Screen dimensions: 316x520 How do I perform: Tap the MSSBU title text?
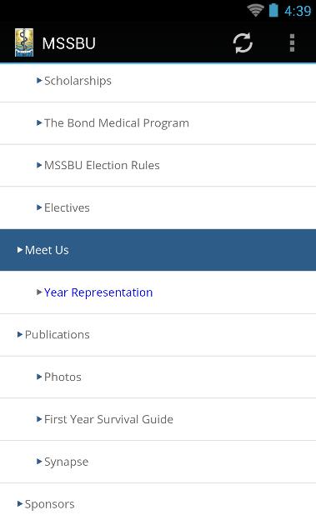(68, 43)
